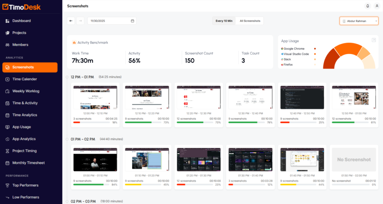Click the TimoDesk logo
The width and height of the screenshot is (383, 204).
click(21, 7)
